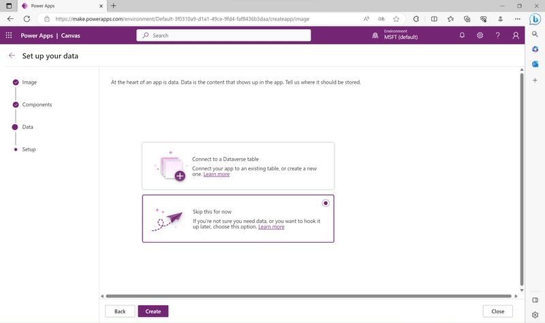Add a sidebar app with plus icon
Image resolution: width=545 pixels, height=323 pixels.
535,80
